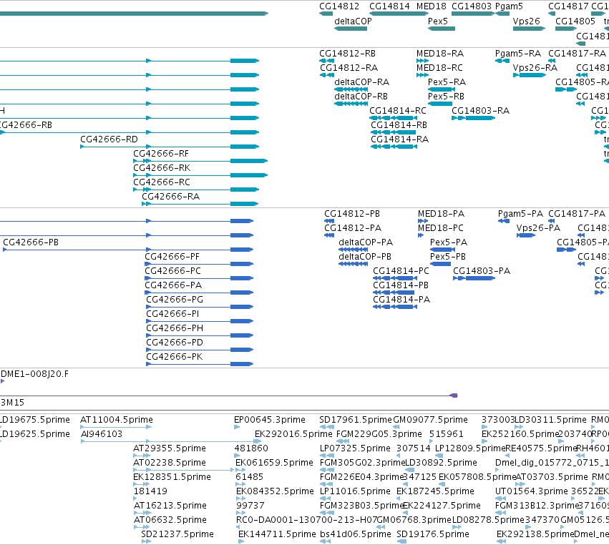Click the Pex5 gene label
609x545 pixels.
point(438,21)
